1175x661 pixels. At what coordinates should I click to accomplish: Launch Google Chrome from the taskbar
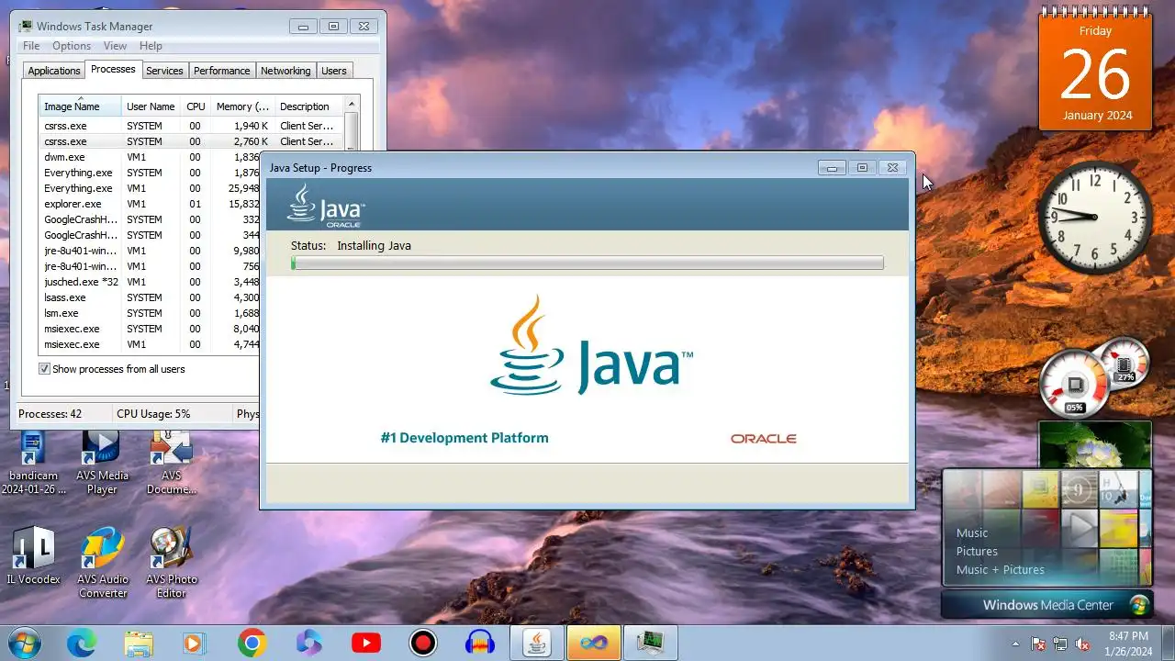252,643
